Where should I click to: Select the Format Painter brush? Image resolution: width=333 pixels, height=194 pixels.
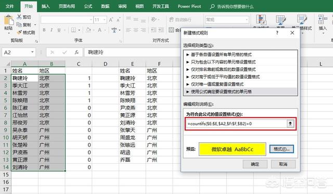tap(19, 32)
